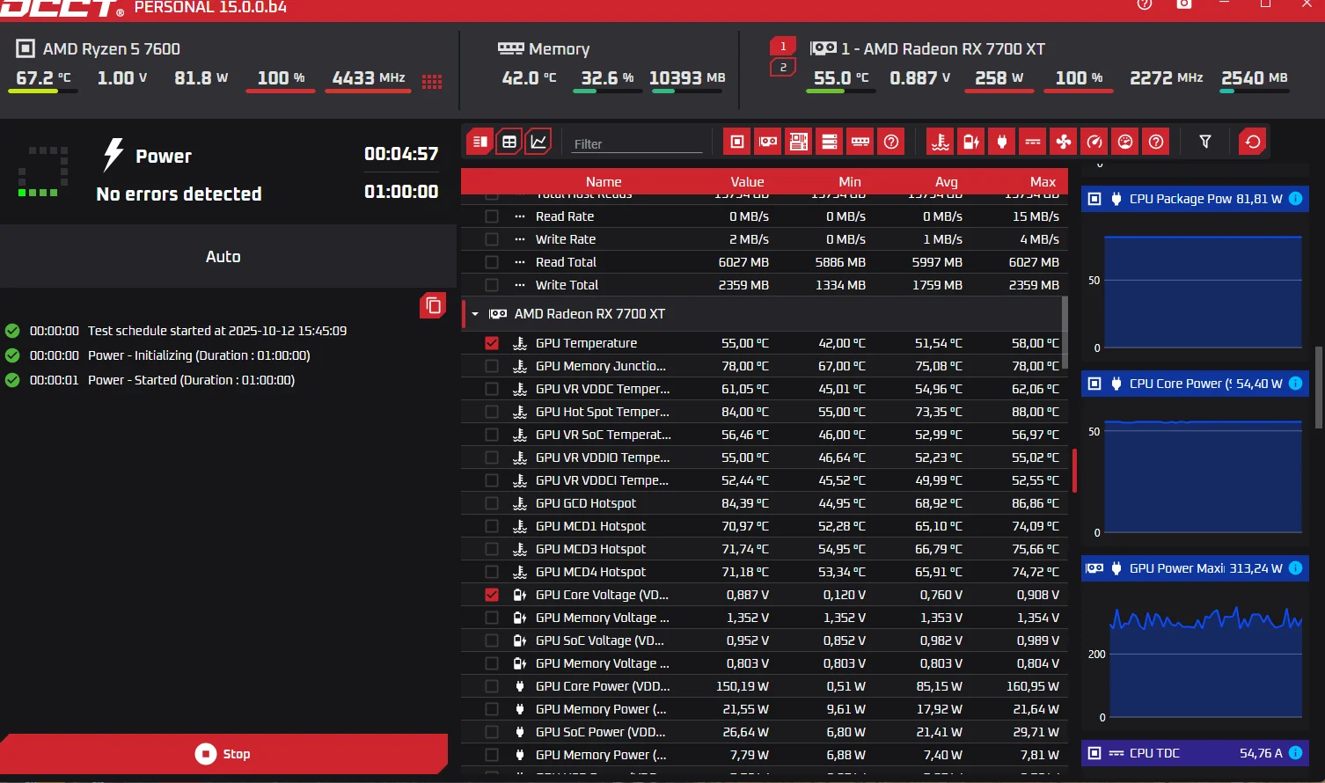Show fan sensors using fan icon

click(x=1064, y=142)
